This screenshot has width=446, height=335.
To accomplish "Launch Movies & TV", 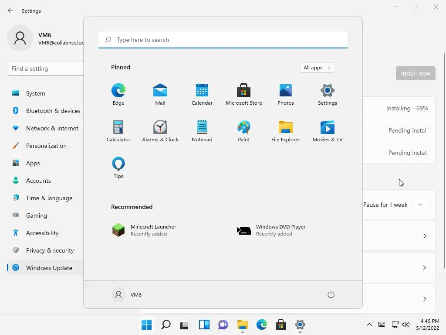I will pos(328,131).
